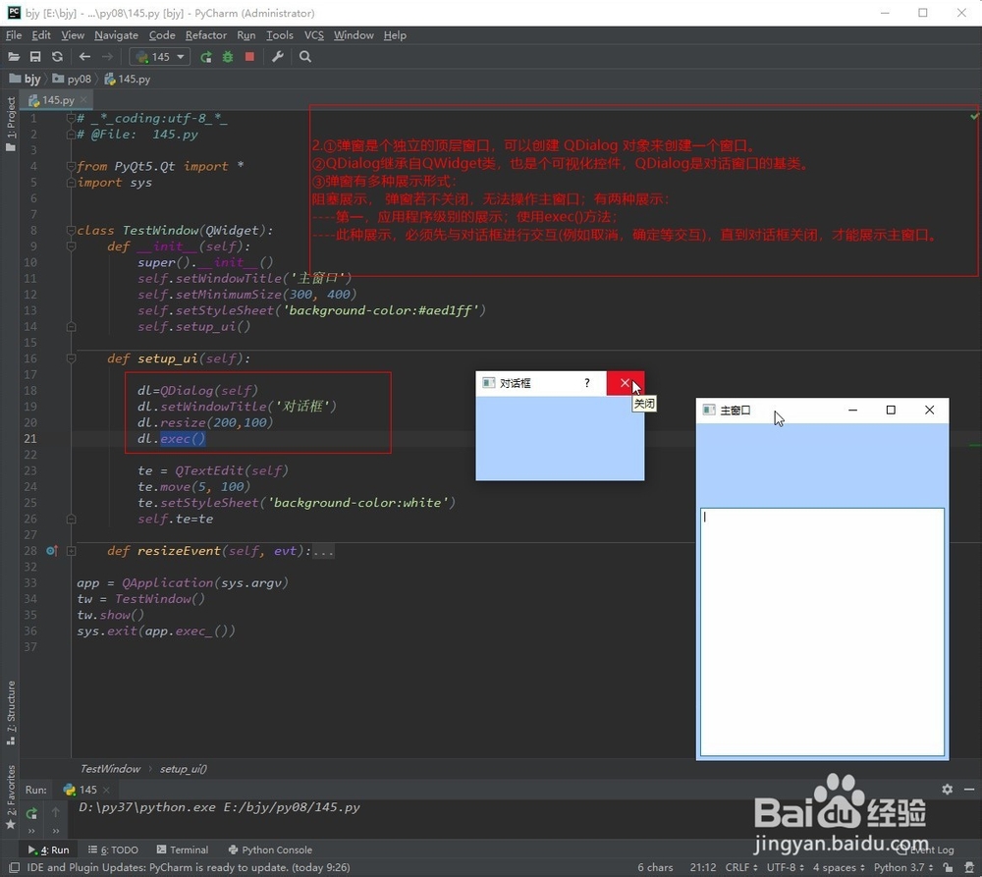Navigate back with the left arrow icon
The image size is (982, 877).
click(84, 57)
